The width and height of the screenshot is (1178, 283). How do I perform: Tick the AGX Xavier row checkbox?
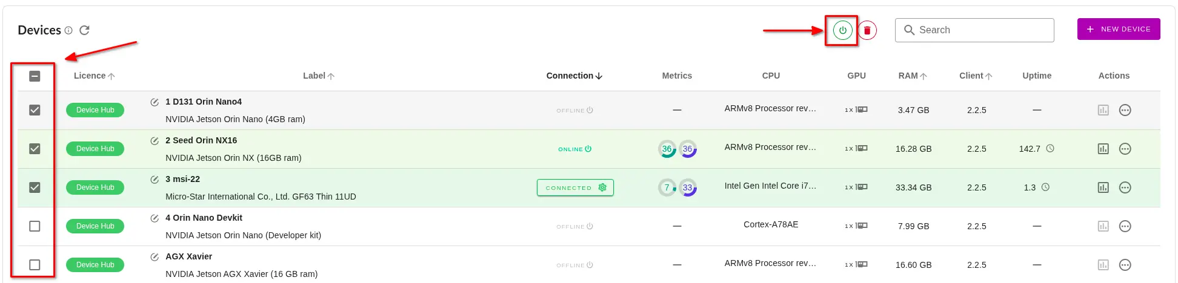pos(35,265)
